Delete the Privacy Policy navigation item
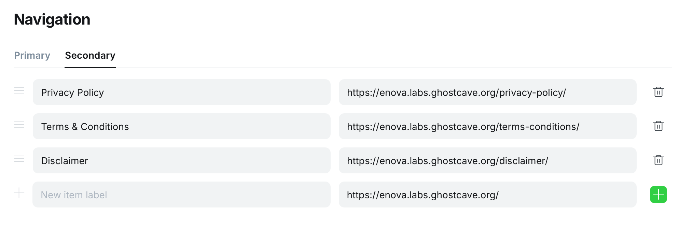The image size is (679, 230). (x=658, y=92)
